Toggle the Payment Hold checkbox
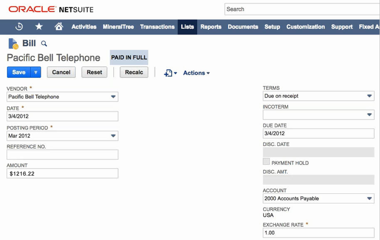The height and width of the screenshot is (240, 380). coord(266,161)
